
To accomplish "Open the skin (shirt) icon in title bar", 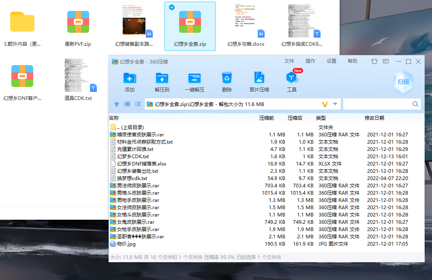I will [374, 62].
